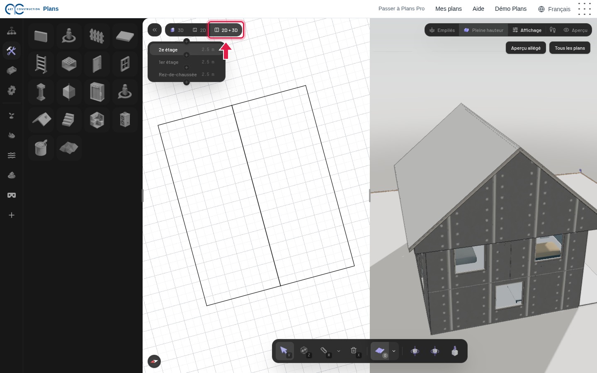Collapse the panel with the double chevron
Image resolution: width=597 pixels, height=373 pixels.
(155, 30)
